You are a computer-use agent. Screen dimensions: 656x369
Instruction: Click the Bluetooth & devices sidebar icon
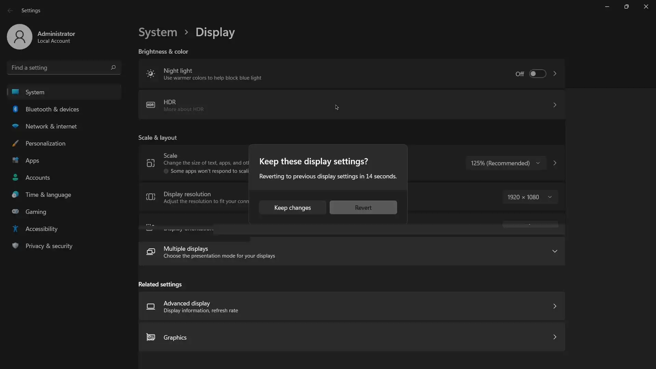[x=15, y=109]
